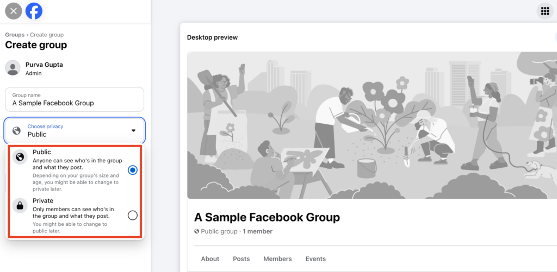This screenshot has width=557, height=272.
Task: Click globe icon in Choose privacy field
Action: click(17, 131)
